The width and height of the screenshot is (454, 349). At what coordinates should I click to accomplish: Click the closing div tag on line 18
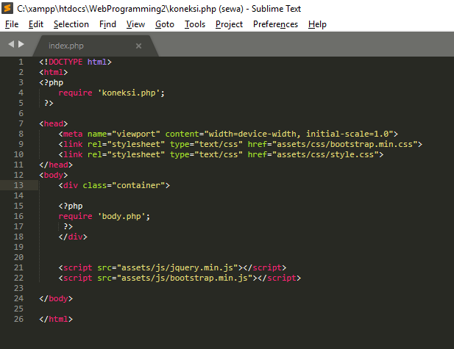73,237
